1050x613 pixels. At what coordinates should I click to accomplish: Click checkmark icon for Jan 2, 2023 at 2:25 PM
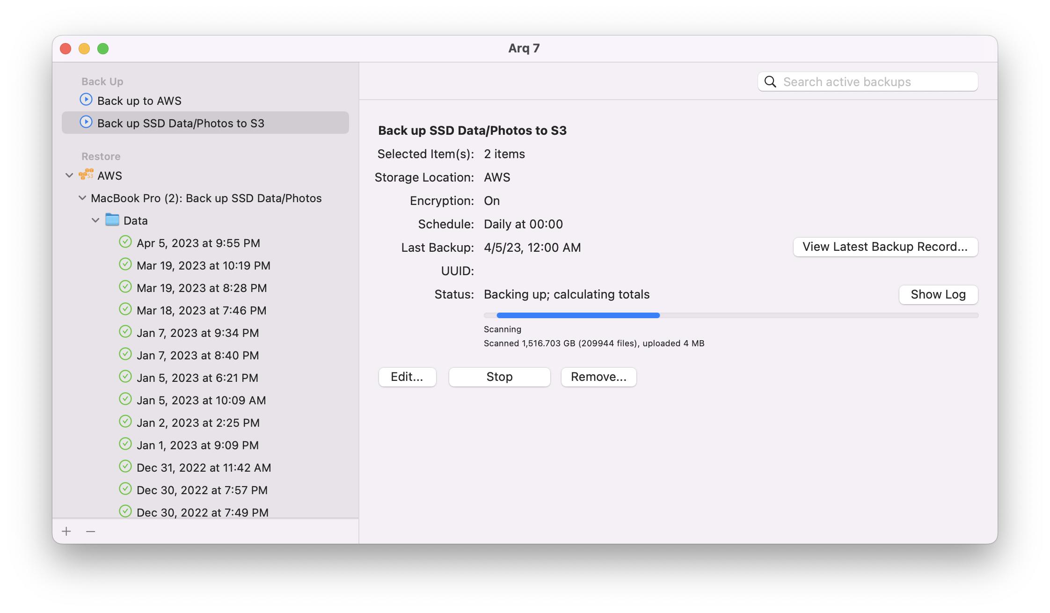[x=125, y=422]
